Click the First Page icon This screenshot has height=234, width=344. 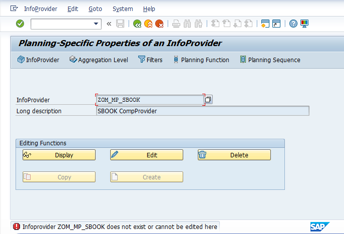215,24
